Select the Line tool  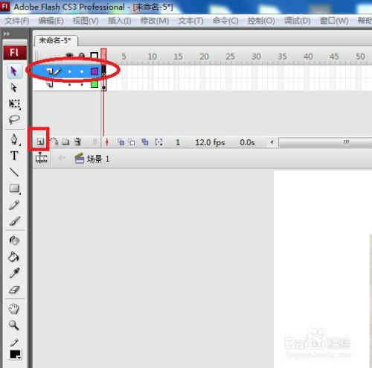[14, 172]
